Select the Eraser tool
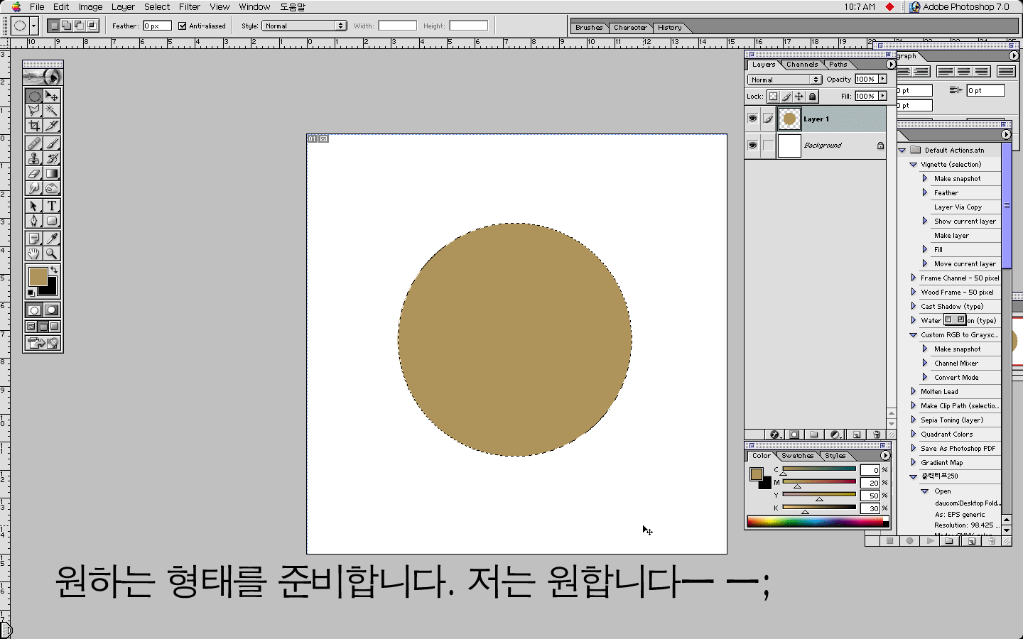 click(33, 173)
